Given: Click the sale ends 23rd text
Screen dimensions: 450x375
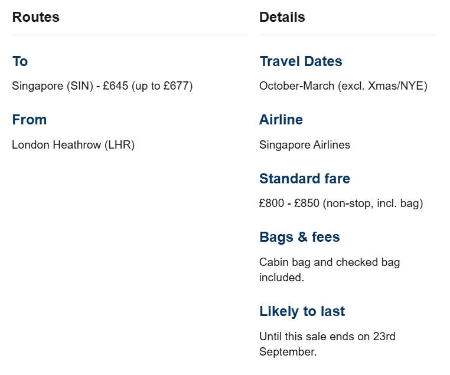Looking at the screenshot, I should (x=327, y=337).
